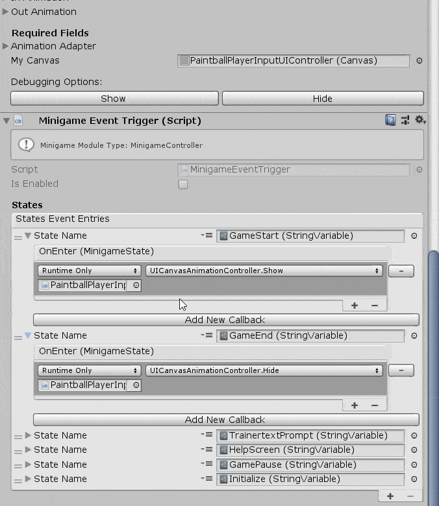
Task: Open Runtime Only dropdown in GameEnd callback
Action: tap(90, 370)
